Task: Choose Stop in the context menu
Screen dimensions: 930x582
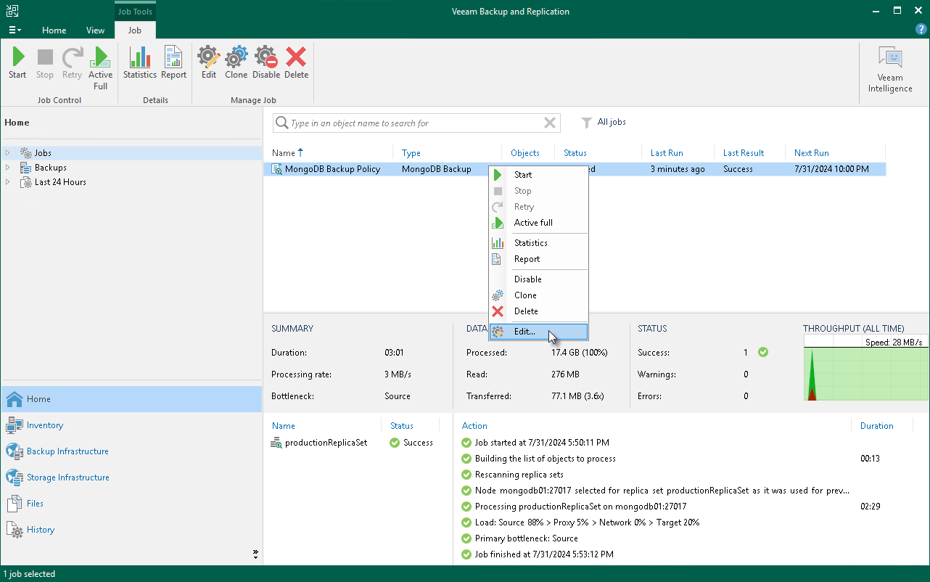Action: click(x=538, y=191)
